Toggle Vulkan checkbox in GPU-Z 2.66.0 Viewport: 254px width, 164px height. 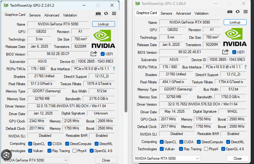point(162,149)
